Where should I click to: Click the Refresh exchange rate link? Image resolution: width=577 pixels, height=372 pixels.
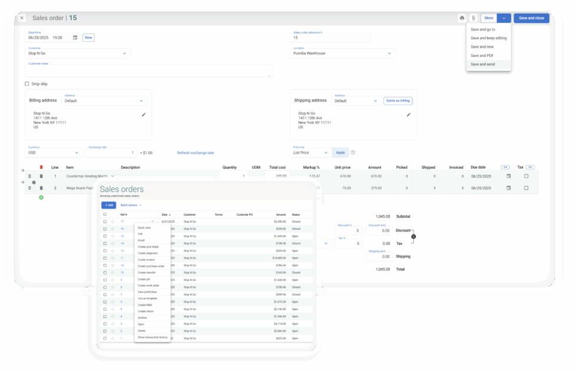pyautogui.click(x=195, y=152)
